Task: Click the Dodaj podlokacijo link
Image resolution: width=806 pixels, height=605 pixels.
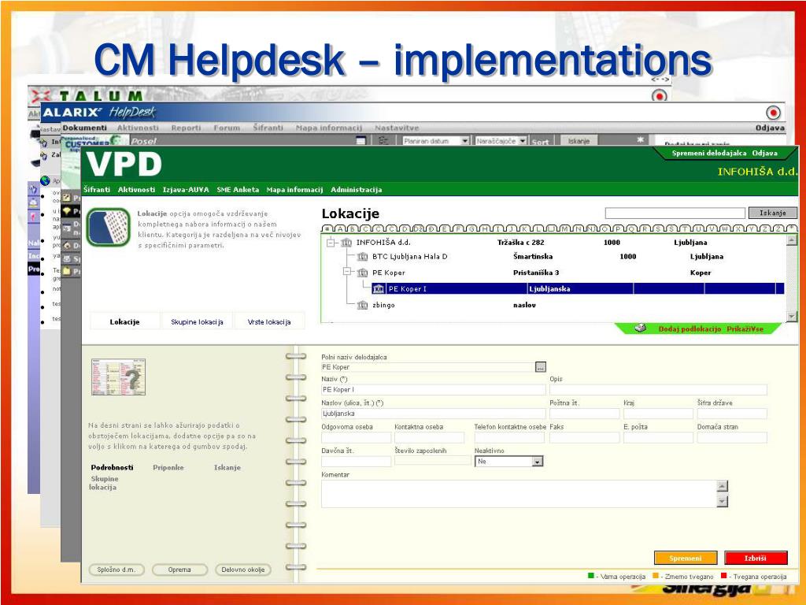Action: pos(690,328)
